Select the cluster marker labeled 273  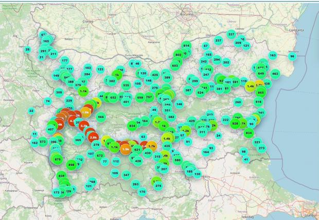(261, 148)
